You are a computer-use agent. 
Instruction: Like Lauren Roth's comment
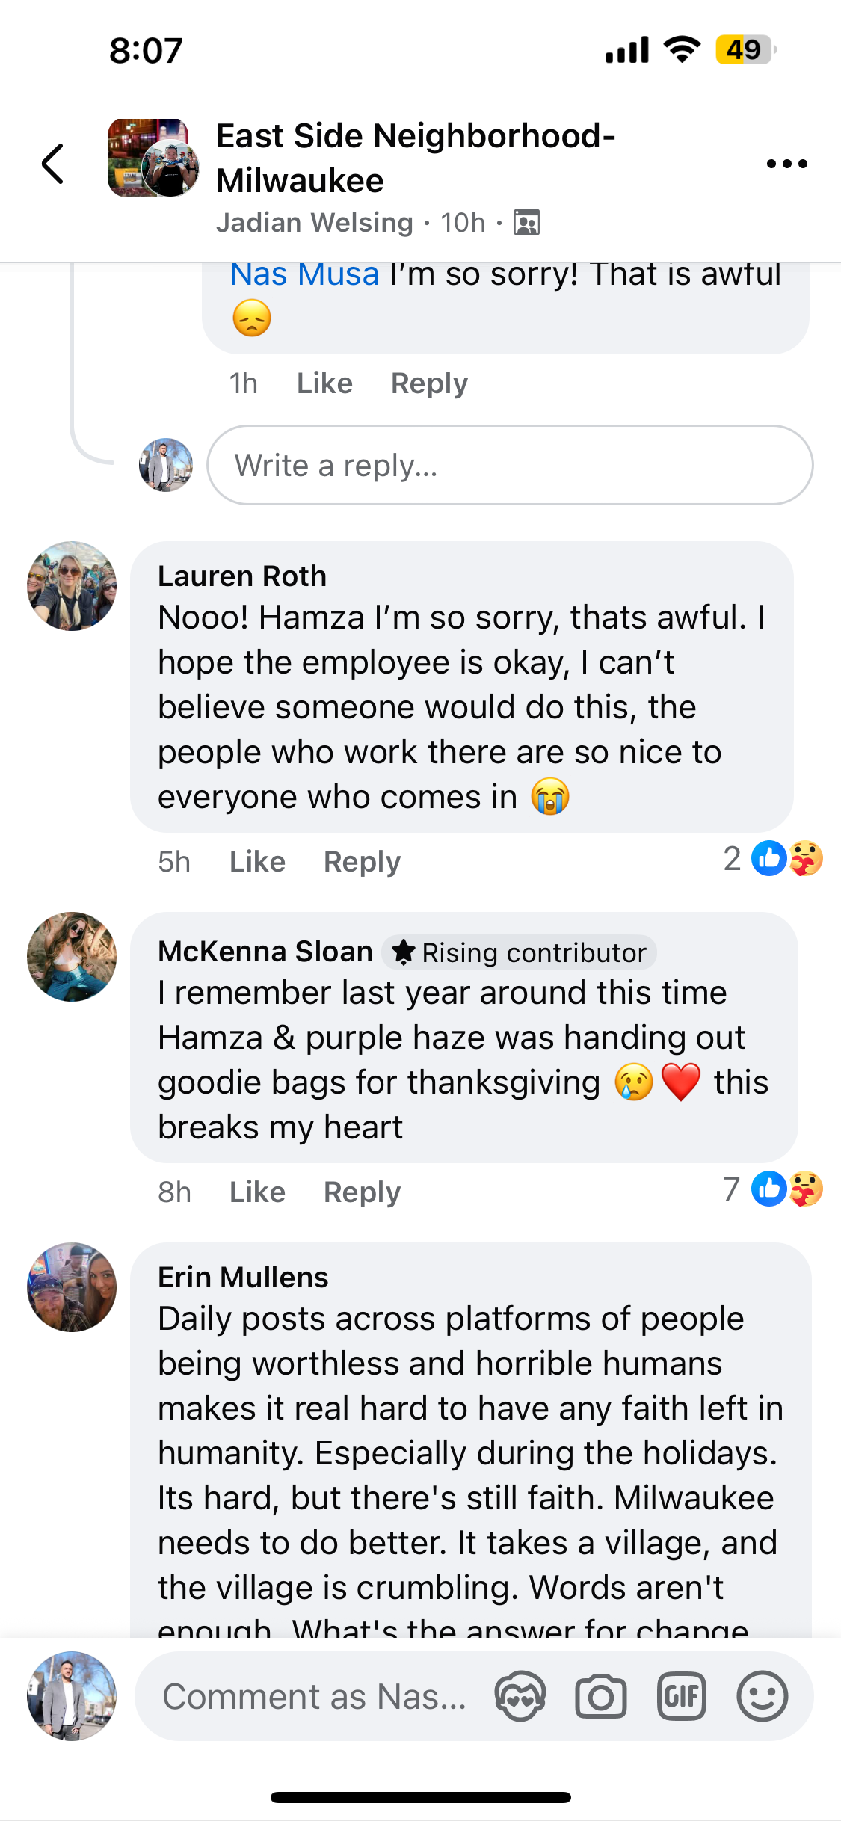click(x=257, y=862)
